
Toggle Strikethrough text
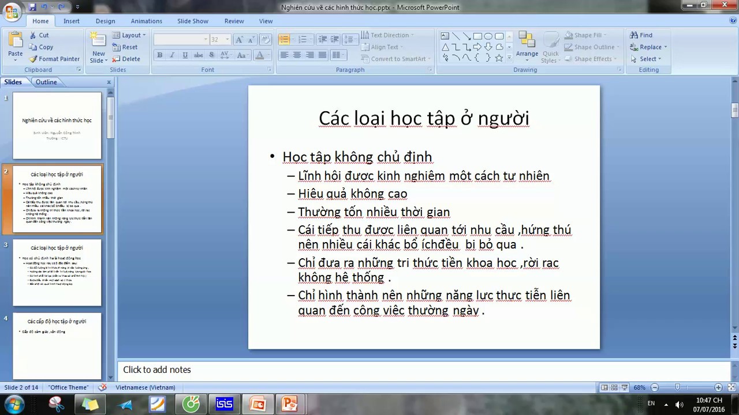198,55
